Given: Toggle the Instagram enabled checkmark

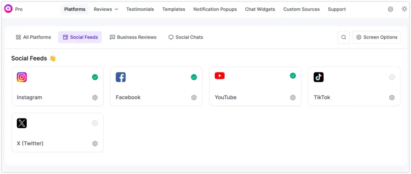Looking at the screenshot, I should [95, 77].
